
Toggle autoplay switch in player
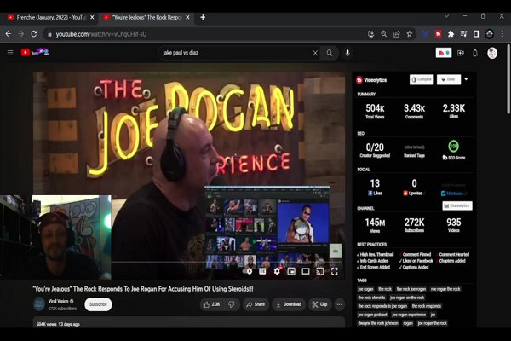249,271
